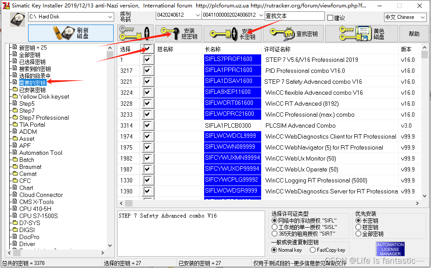The width and height of the screenshot is (431, 268).
Task: Click tree panel vertical scrollbar down arrow
Action: pos(110,246)
